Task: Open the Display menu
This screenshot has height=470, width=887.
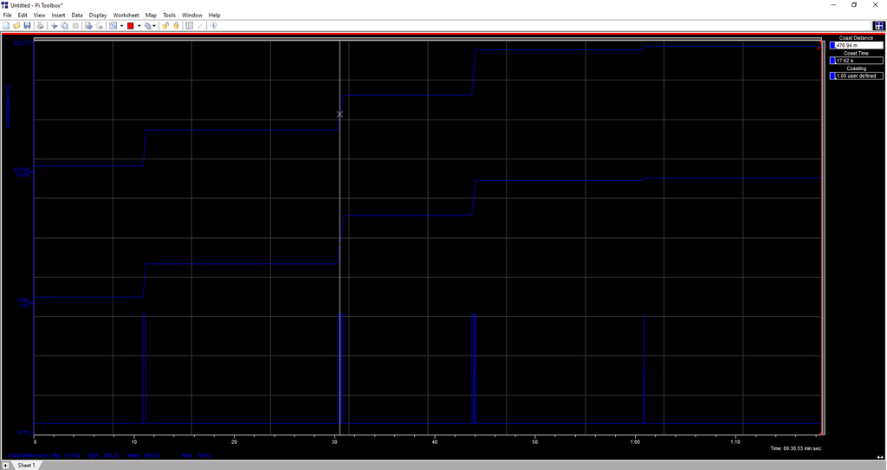Action: tap(98, 16)
